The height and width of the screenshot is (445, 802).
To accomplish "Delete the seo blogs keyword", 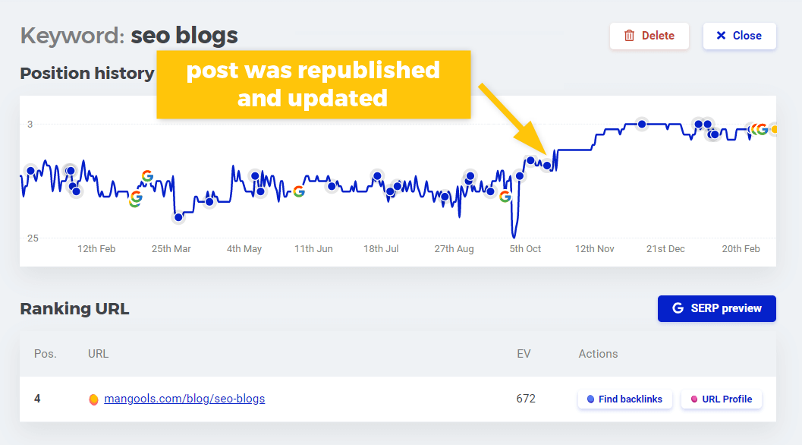I will (x=649, y=36).
